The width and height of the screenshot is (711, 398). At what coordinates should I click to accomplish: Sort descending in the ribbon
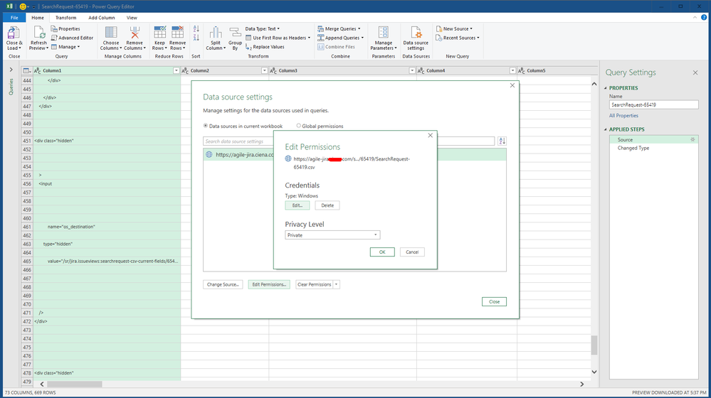196,38
